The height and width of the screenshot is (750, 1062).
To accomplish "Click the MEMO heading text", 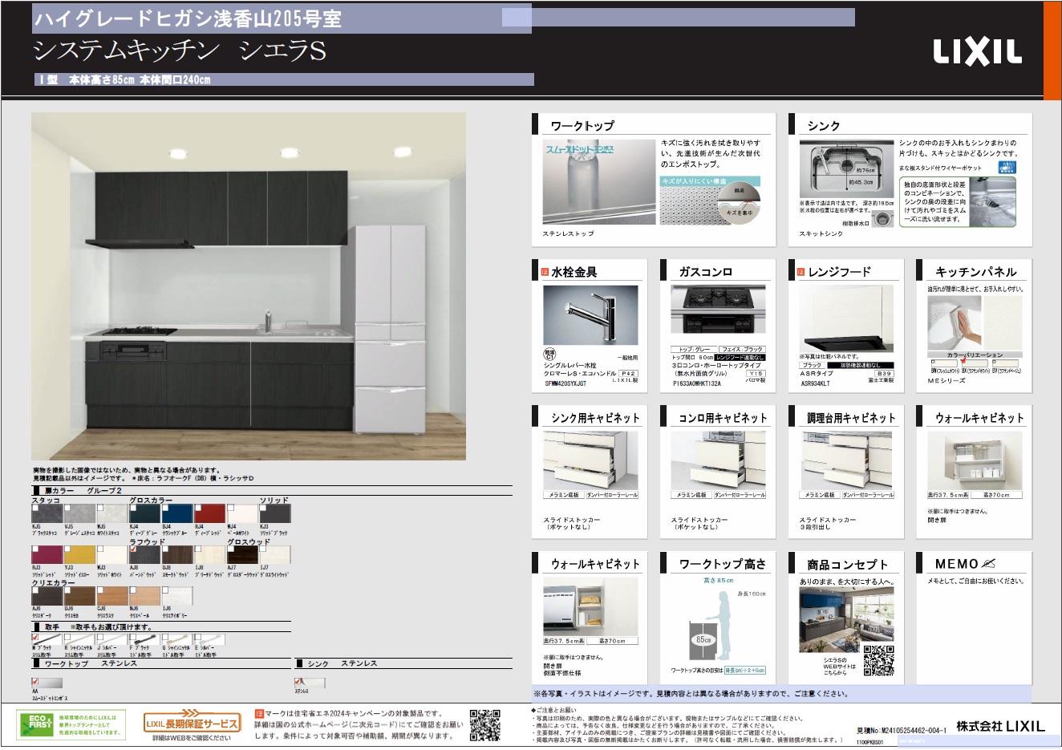I will click(957, 564).
